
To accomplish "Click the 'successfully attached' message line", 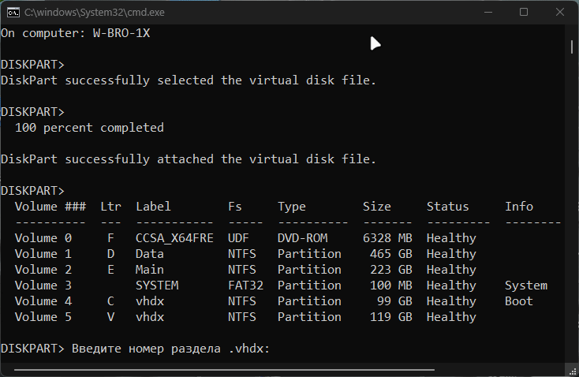I will click(189, 159).
